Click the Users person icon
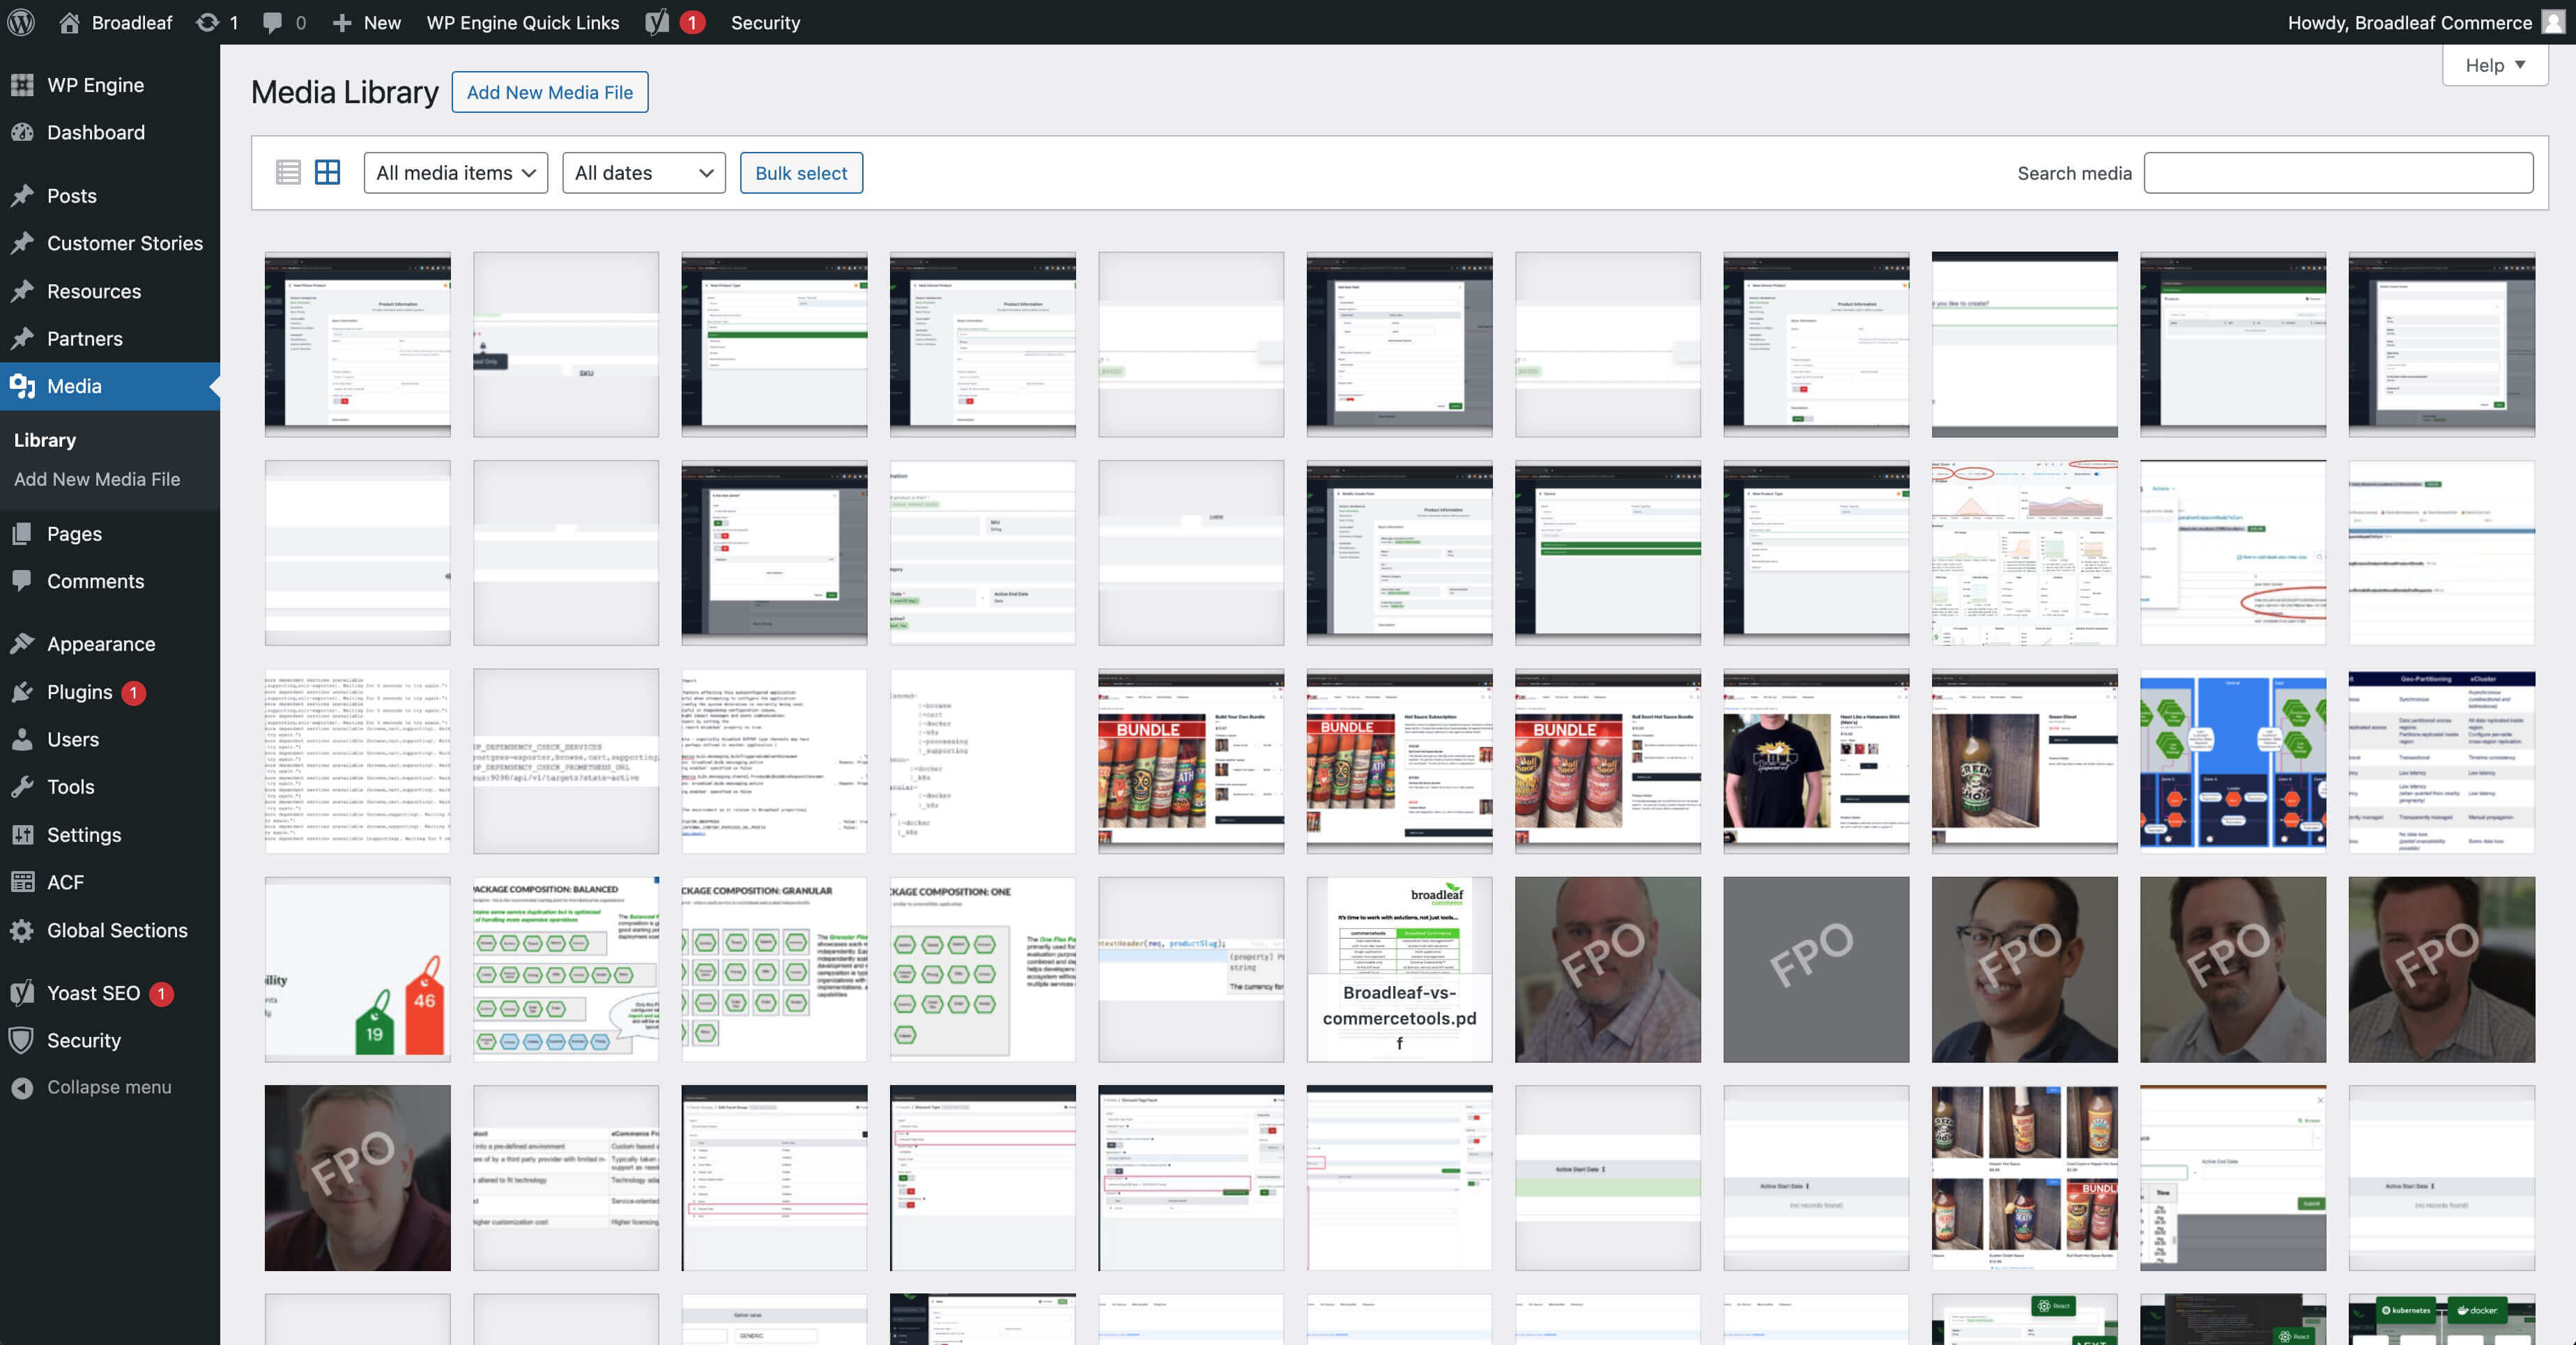Screen dimensions: 2576x1345 (x=22, y=739)
